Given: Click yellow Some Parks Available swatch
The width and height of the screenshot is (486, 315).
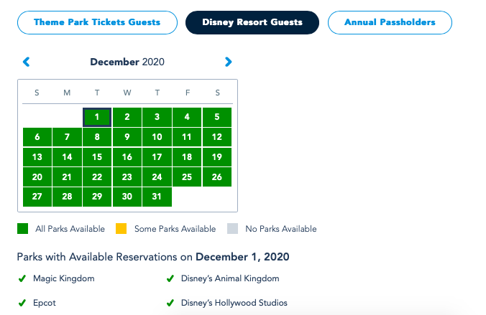Looking at the screenshot, I should (x=121, y=229).
